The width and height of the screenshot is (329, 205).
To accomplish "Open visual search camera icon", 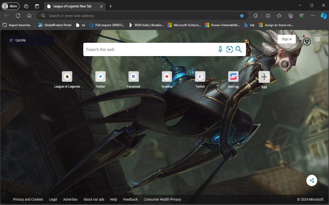I will (230, 49).
